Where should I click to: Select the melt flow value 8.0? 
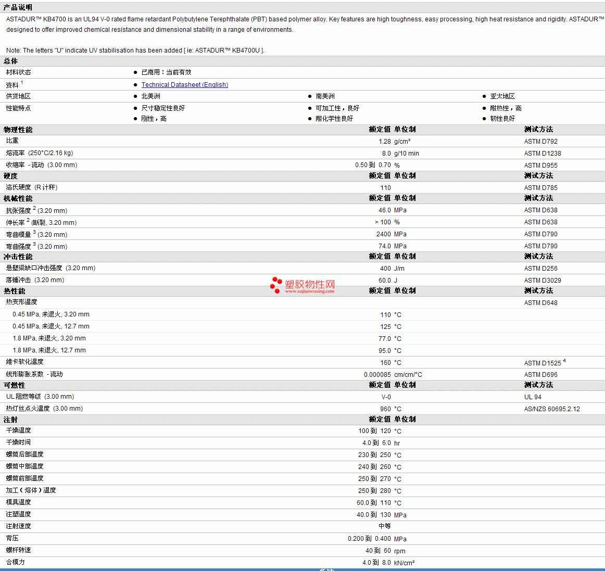386,154
